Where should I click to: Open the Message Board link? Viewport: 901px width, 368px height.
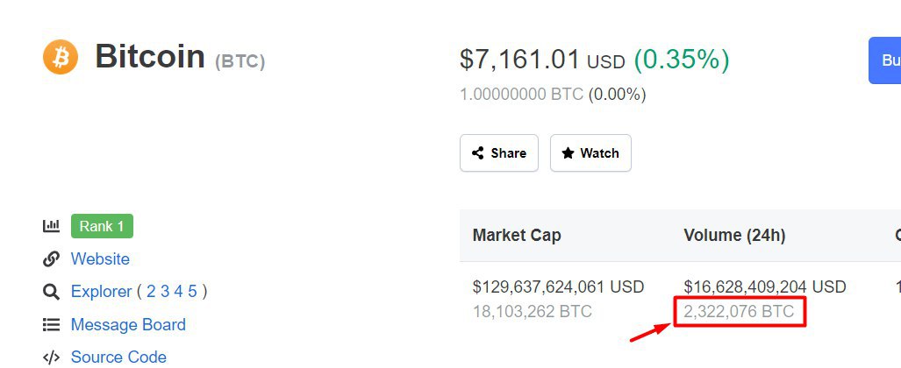(x=128, y=325)
